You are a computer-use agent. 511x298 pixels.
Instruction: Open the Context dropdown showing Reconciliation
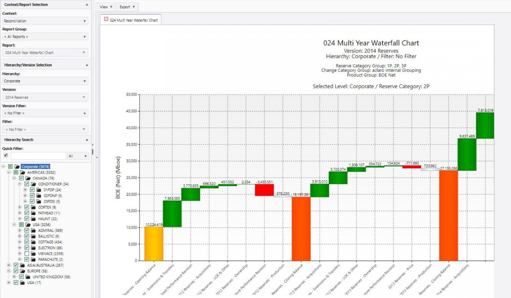45,21
